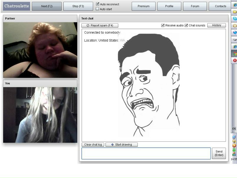Image resolution: width=237 pixels, height=178 pixels.
Task: Click the Start drawing button
Action: pos(121,145)
